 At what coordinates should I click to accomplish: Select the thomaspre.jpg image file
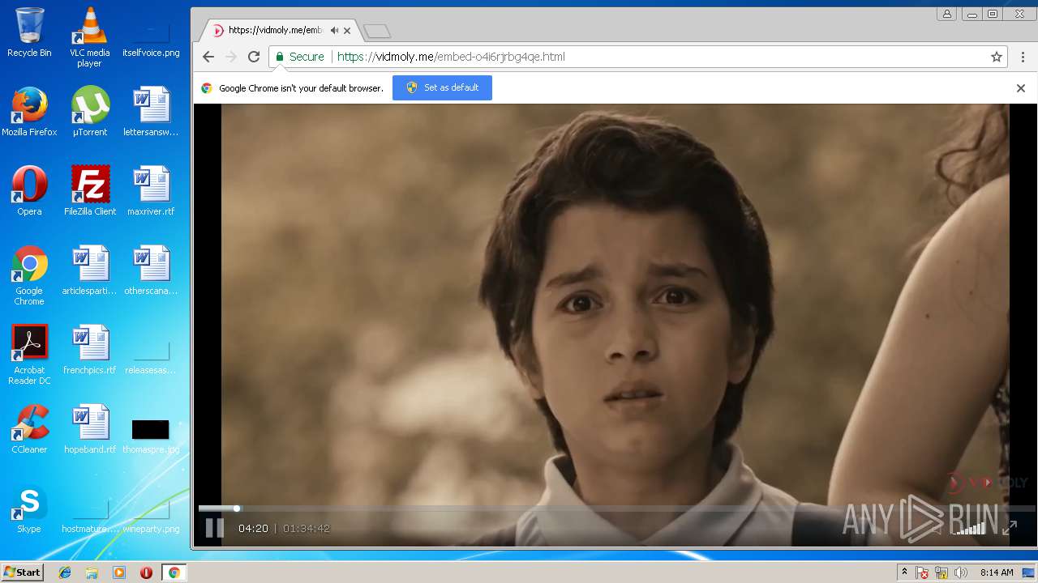(151, 436)
